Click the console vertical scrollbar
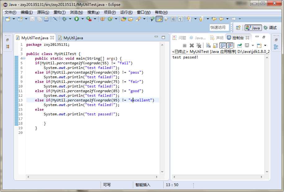The width and height of the screenshot is (284, 192). [x=267, y=114]
